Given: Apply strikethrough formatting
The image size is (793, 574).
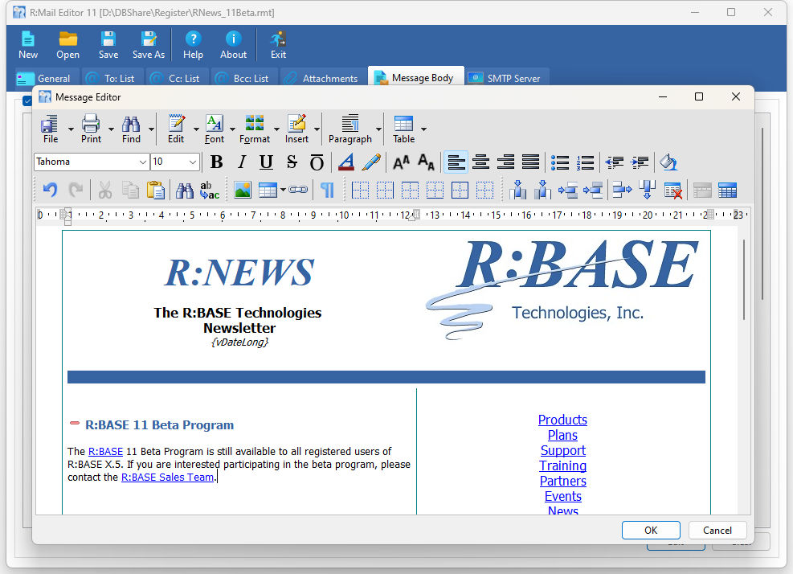Looking at the screenshot, I should [292, 162].
